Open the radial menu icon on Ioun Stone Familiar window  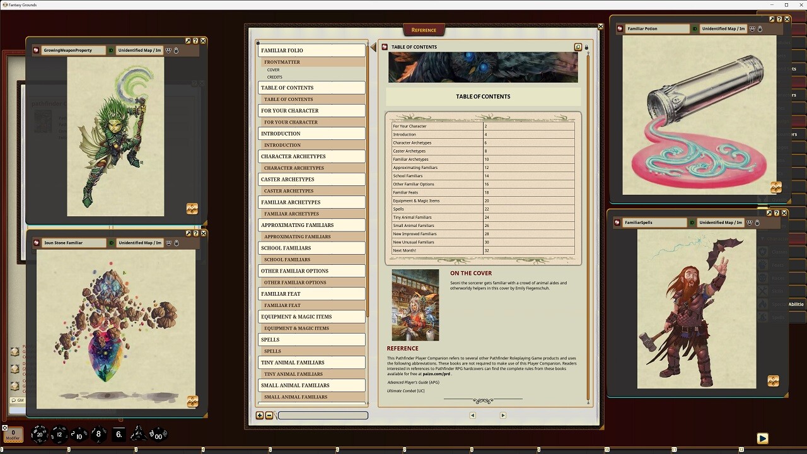[36, 243]
